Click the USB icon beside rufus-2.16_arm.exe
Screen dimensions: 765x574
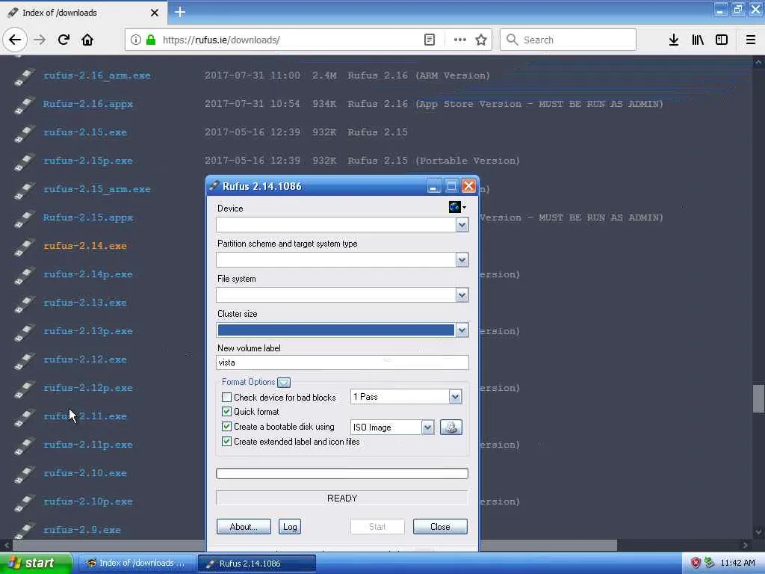[24, 77]
